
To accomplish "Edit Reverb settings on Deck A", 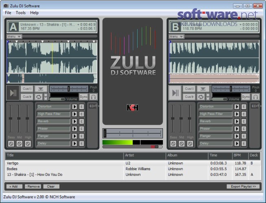I will [81, 121].
